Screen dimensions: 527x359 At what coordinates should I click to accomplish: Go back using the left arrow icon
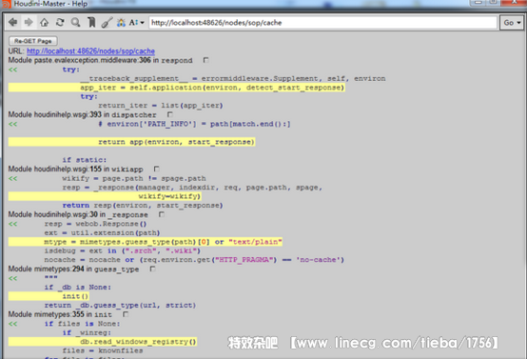(x=12, y=22)
